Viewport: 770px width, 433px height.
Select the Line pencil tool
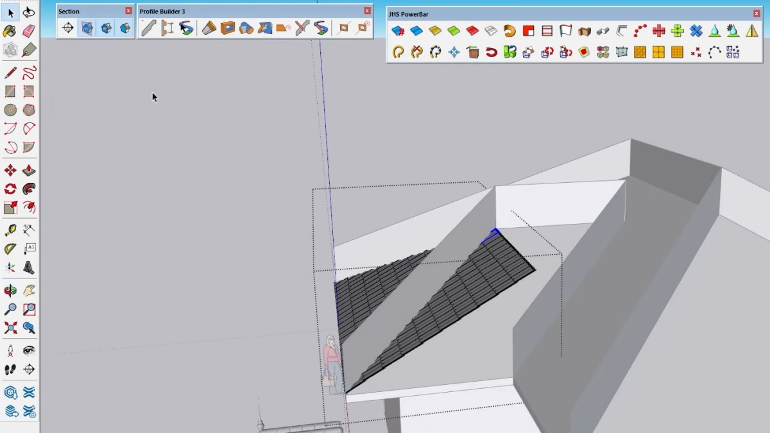10,72
